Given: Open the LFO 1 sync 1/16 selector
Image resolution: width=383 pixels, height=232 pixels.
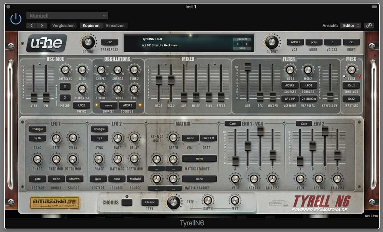Looking at the screenshot, I should pos(38,138).
